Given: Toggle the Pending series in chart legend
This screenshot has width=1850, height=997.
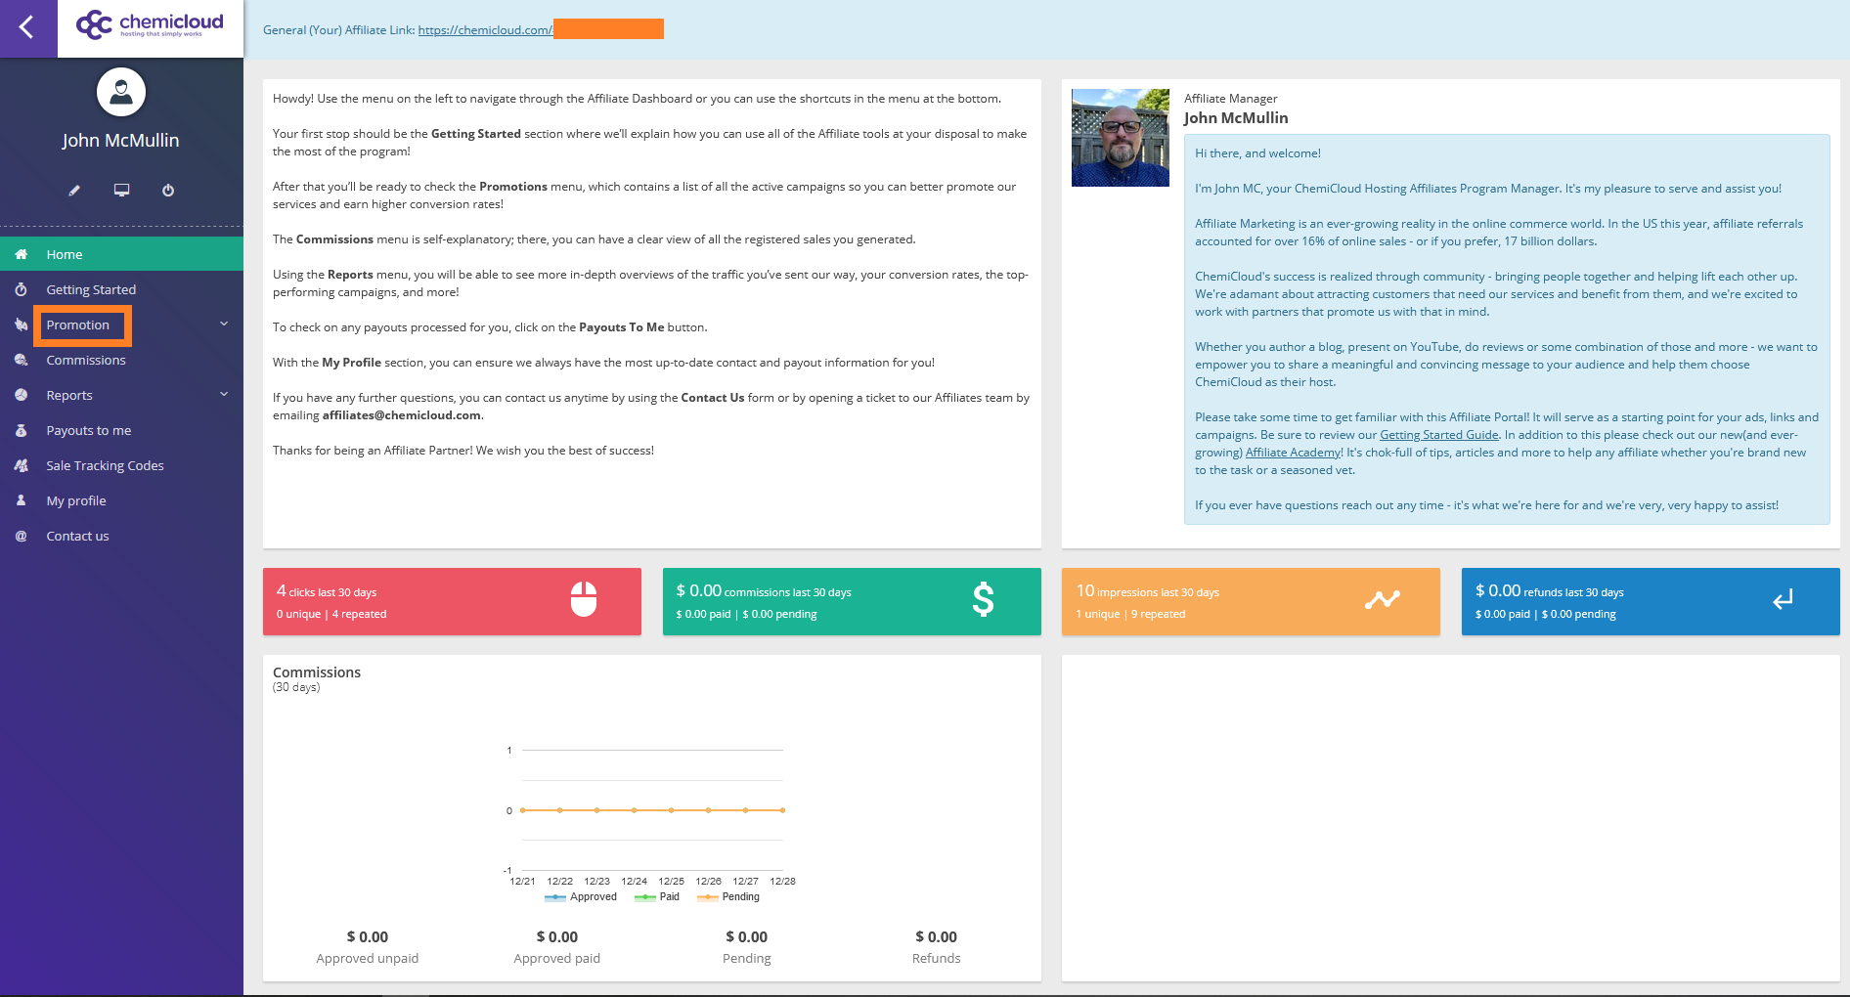Looking at the screenshot, I should [x=729, y=897].
